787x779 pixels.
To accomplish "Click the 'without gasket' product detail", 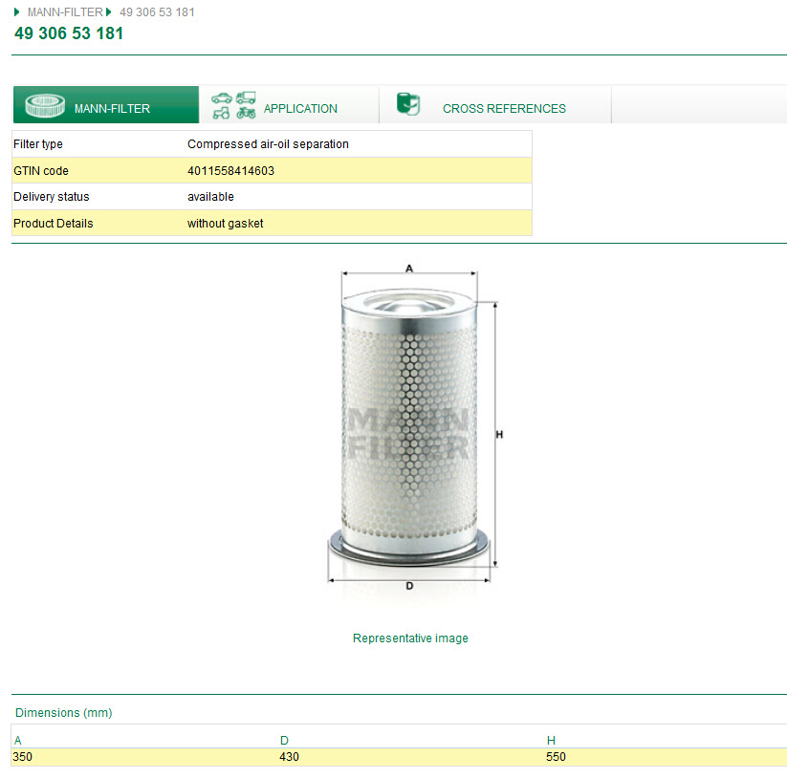I will [x=226, y=224].
